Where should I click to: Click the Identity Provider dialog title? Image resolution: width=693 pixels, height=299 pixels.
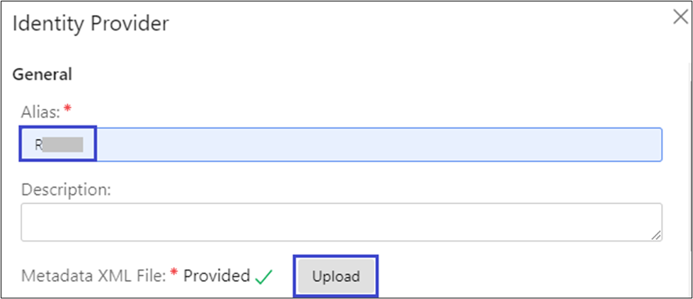(x=91, y=23)
